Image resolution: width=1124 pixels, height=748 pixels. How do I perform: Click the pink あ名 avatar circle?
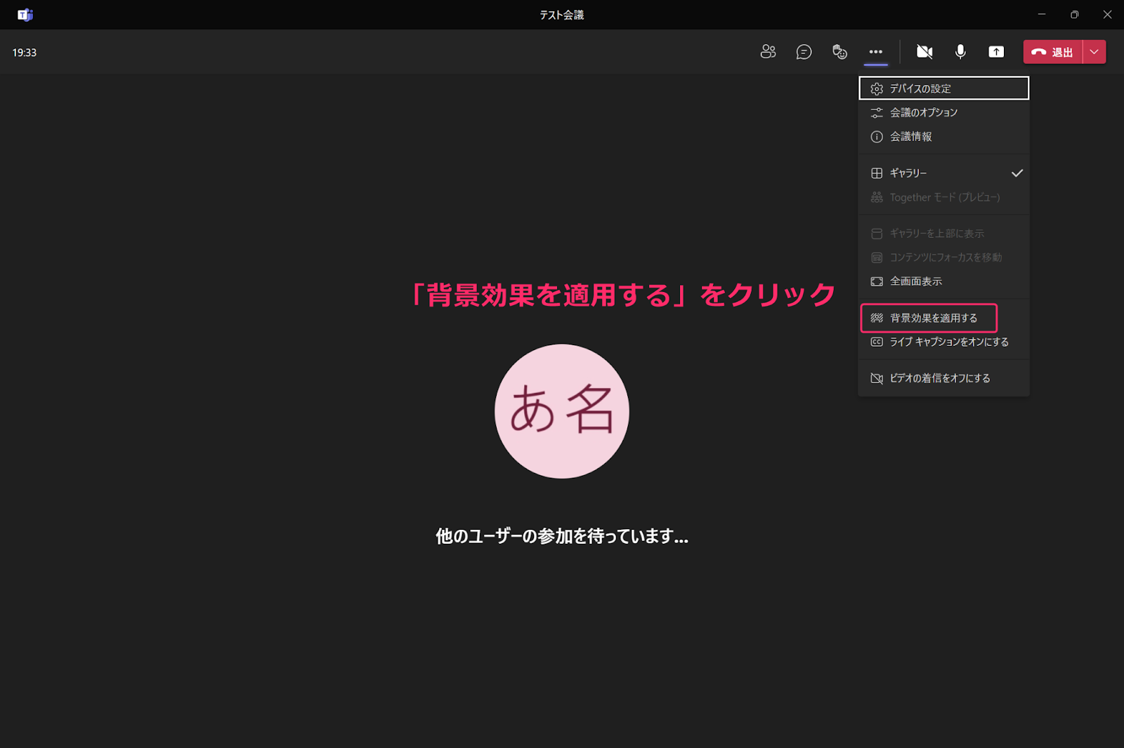coord(562,411)
